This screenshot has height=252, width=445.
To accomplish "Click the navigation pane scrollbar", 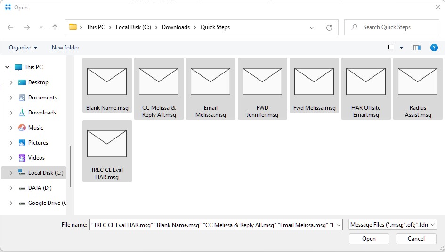I will click(70, 166).
